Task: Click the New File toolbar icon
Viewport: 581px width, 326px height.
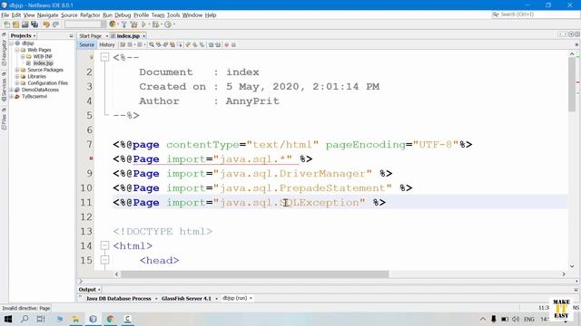Action: [x=6, y=24]
